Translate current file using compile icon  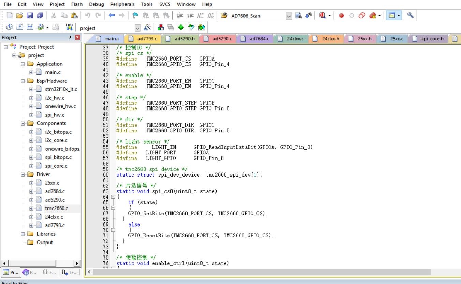tap(10, 28)
